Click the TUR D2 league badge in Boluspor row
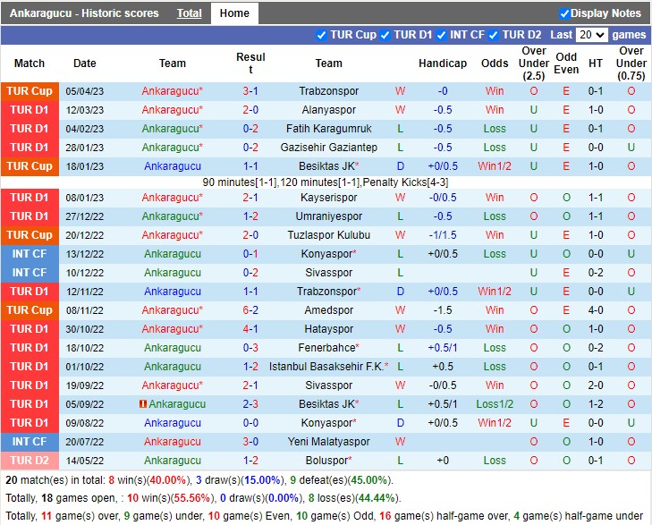This screenshot has width=652, height=525. click(x=30, y=461)
